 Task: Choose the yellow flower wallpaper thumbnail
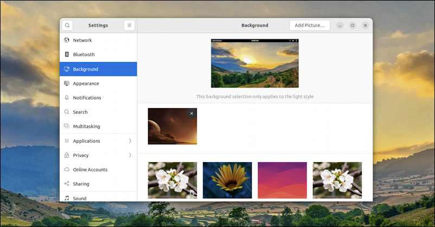[227, 180]
